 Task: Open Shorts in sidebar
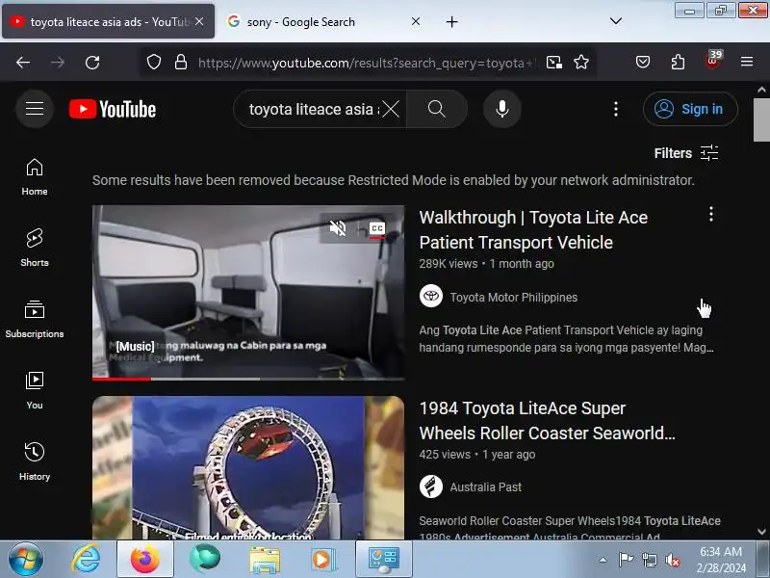(35, 249)
